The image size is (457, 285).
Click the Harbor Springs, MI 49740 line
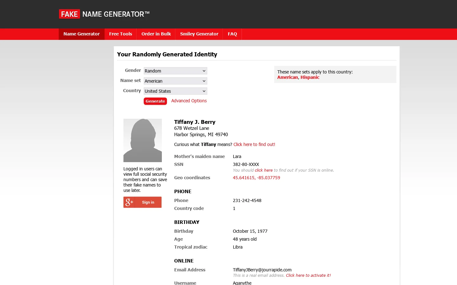point(201,135)
